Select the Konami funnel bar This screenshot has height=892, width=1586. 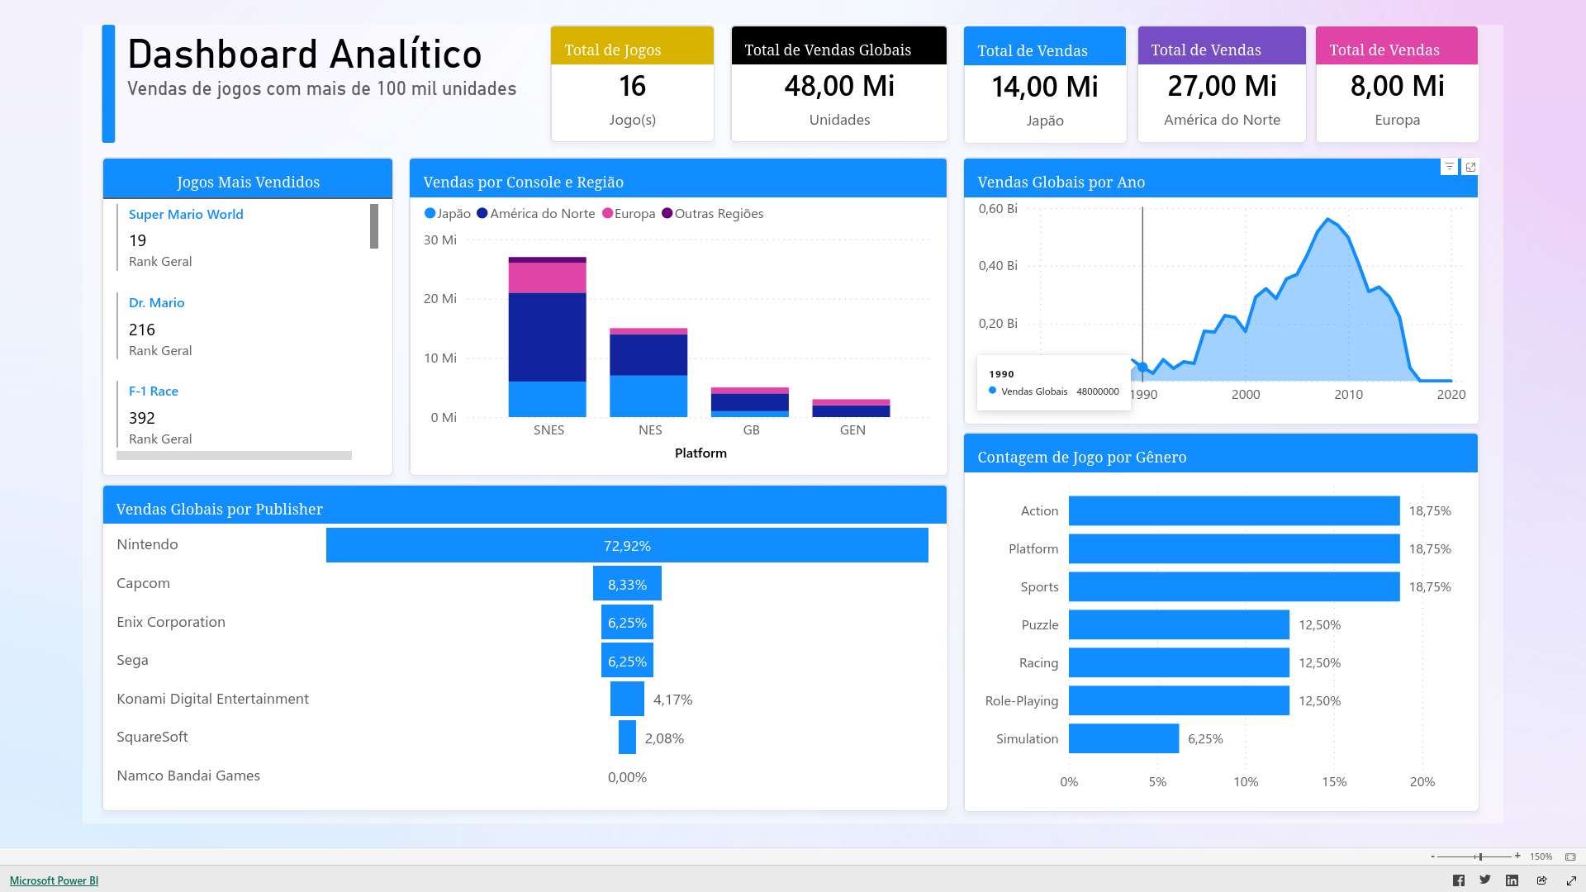pyautogui.click(x=627, y=699)
